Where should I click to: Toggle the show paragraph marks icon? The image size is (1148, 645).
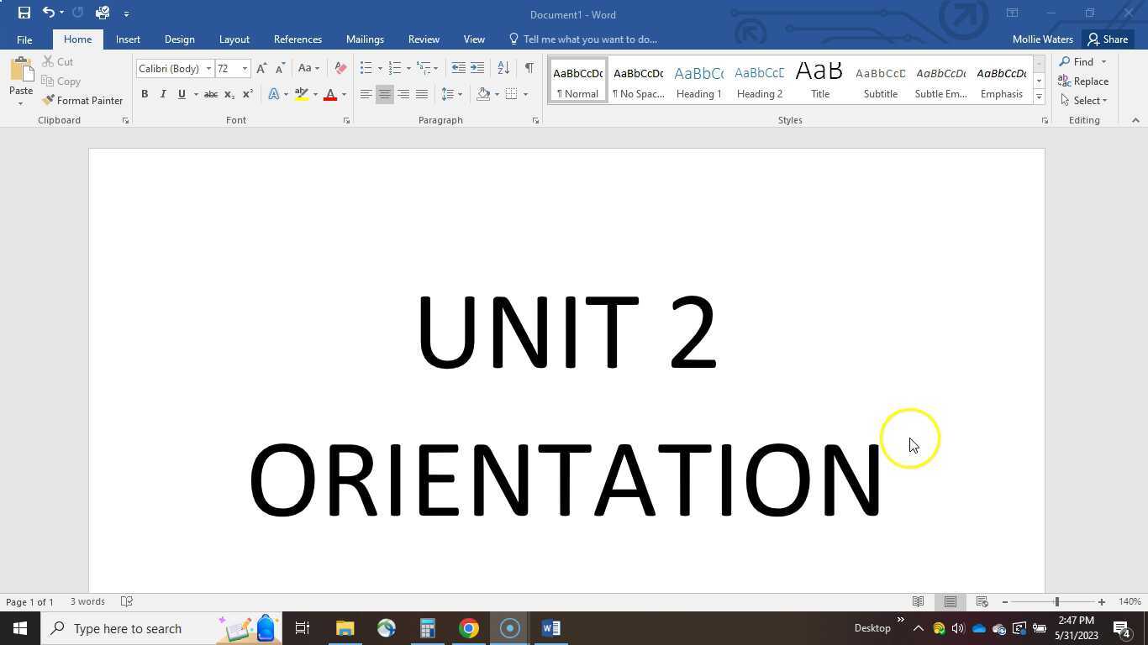(x=528, y=68)
